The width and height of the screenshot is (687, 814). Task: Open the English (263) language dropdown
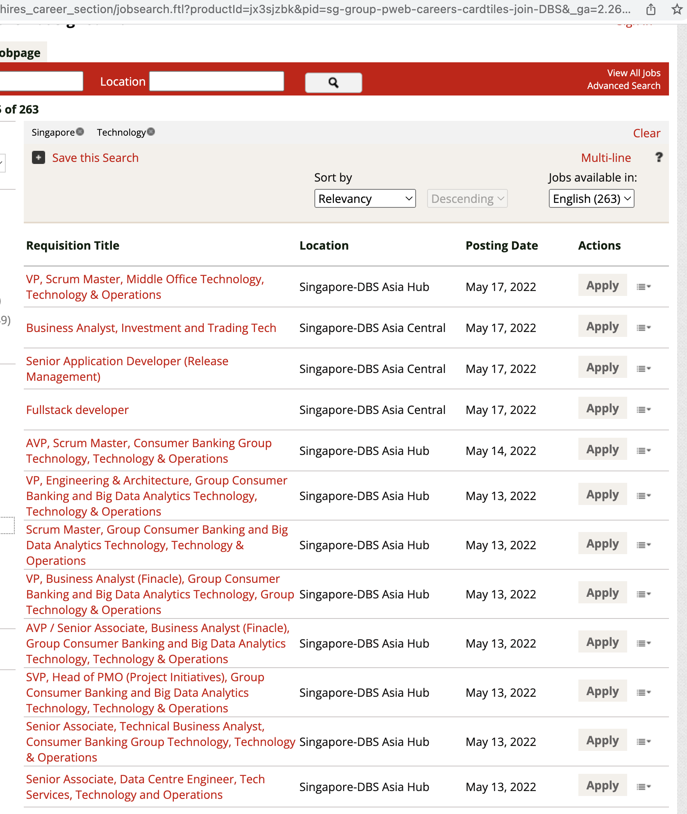click(x=591, y=198)
